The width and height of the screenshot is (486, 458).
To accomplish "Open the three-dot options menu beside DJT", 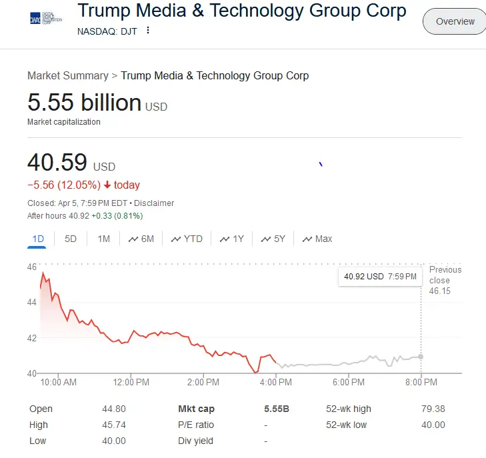I will 148,30.
